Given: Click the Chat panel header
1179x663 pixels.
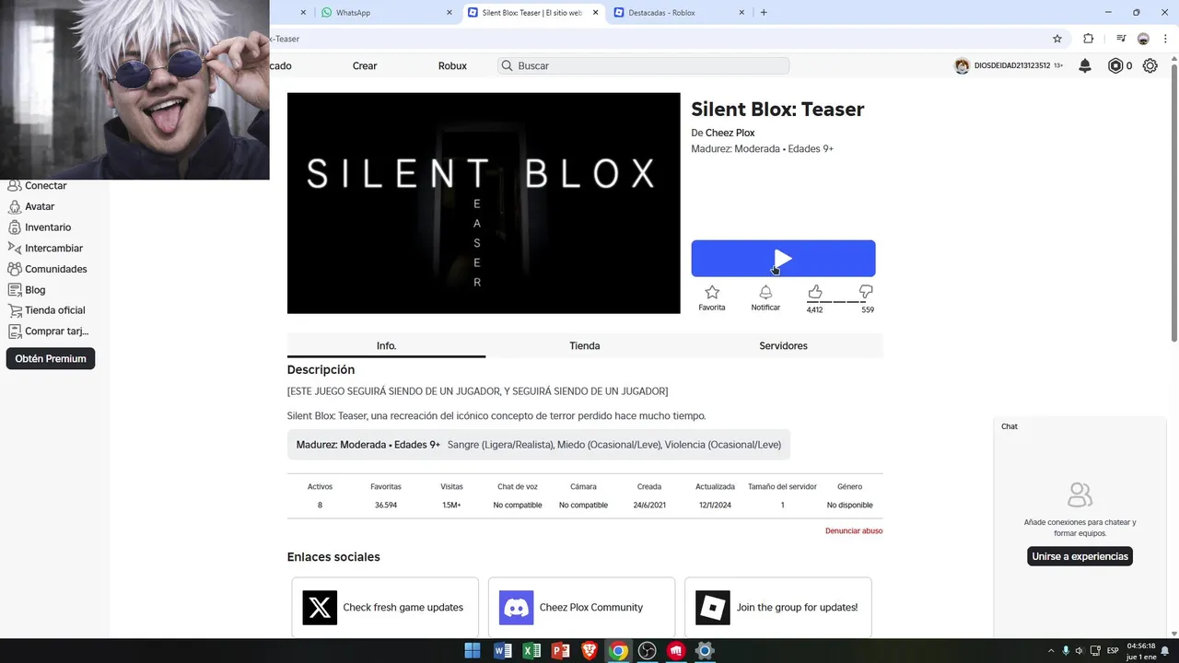Looking at the screenshot, I should point(1080,426).
